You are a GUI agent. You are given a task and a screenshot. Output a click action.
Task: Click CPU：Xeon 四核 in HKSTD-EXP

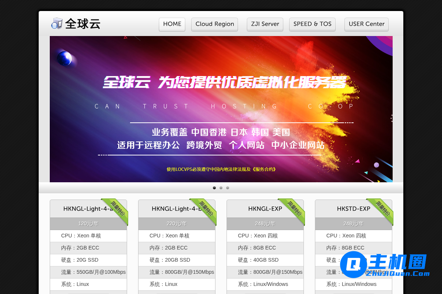point(354,236)
